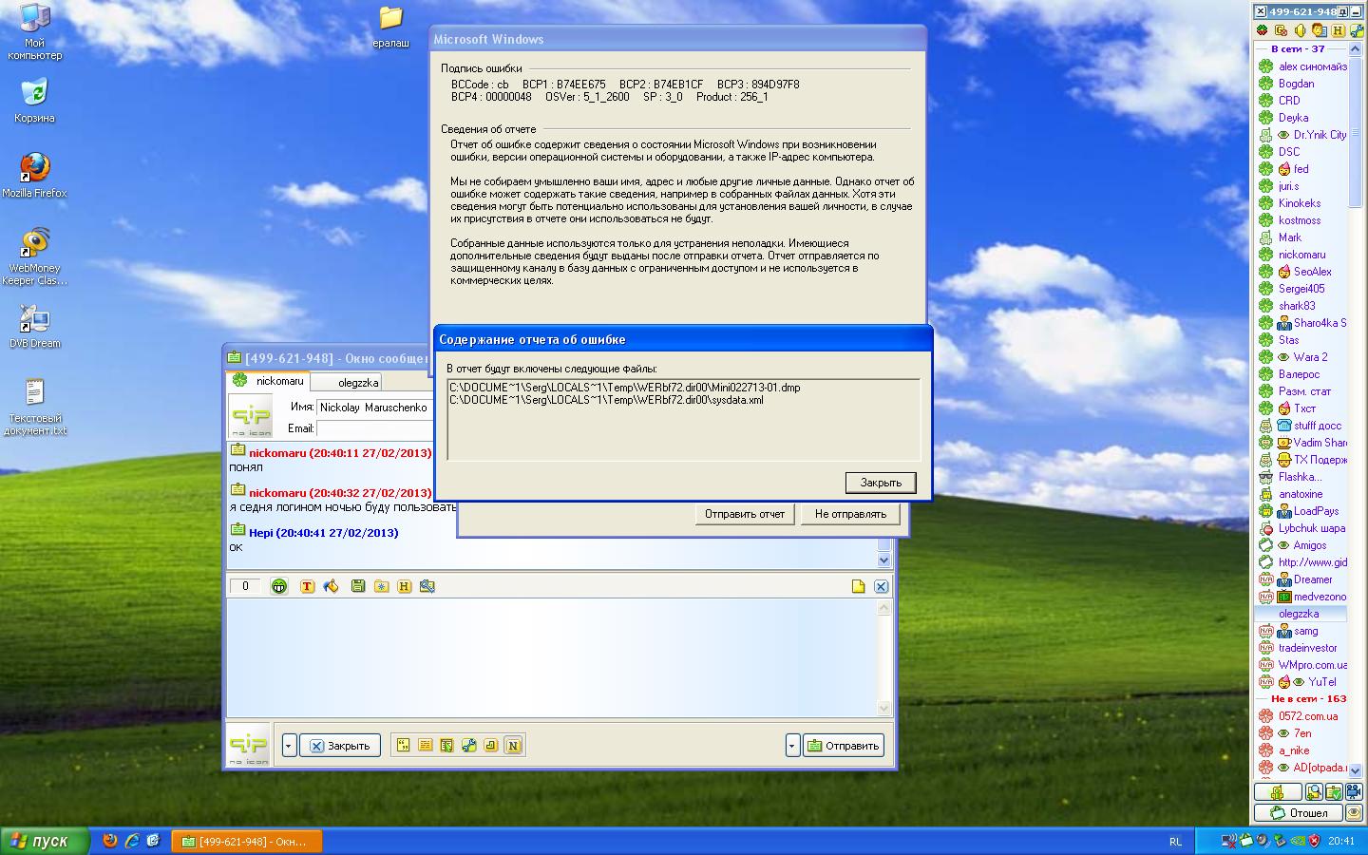The width and height of the screenshot is (1368, 855).
Task: Click the Имя field with Nickolay Maruschenko
Action: click(x=374, y=407)
